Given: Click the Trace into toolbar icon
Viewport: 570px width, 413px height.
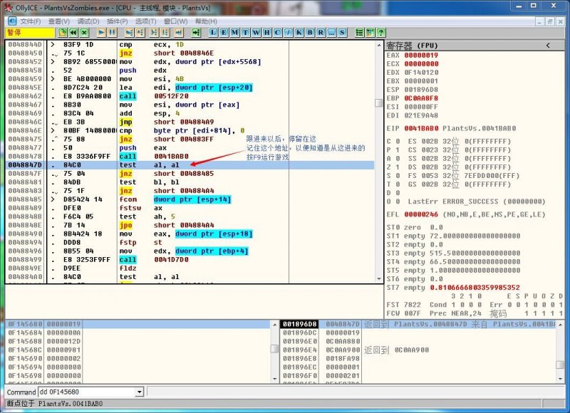Looking at the screenshot, I should tap(154, 33).
